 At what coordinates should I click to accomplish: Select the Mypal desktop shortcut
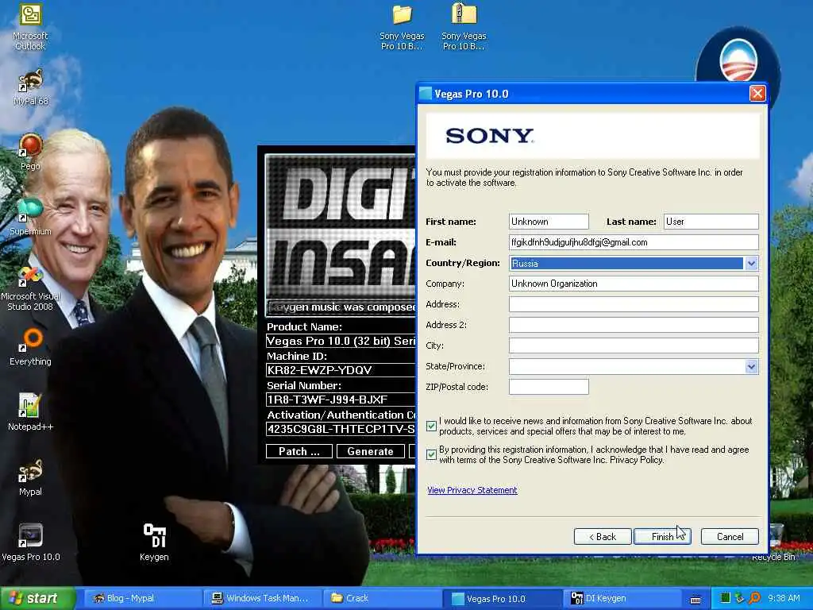point(30,477)
